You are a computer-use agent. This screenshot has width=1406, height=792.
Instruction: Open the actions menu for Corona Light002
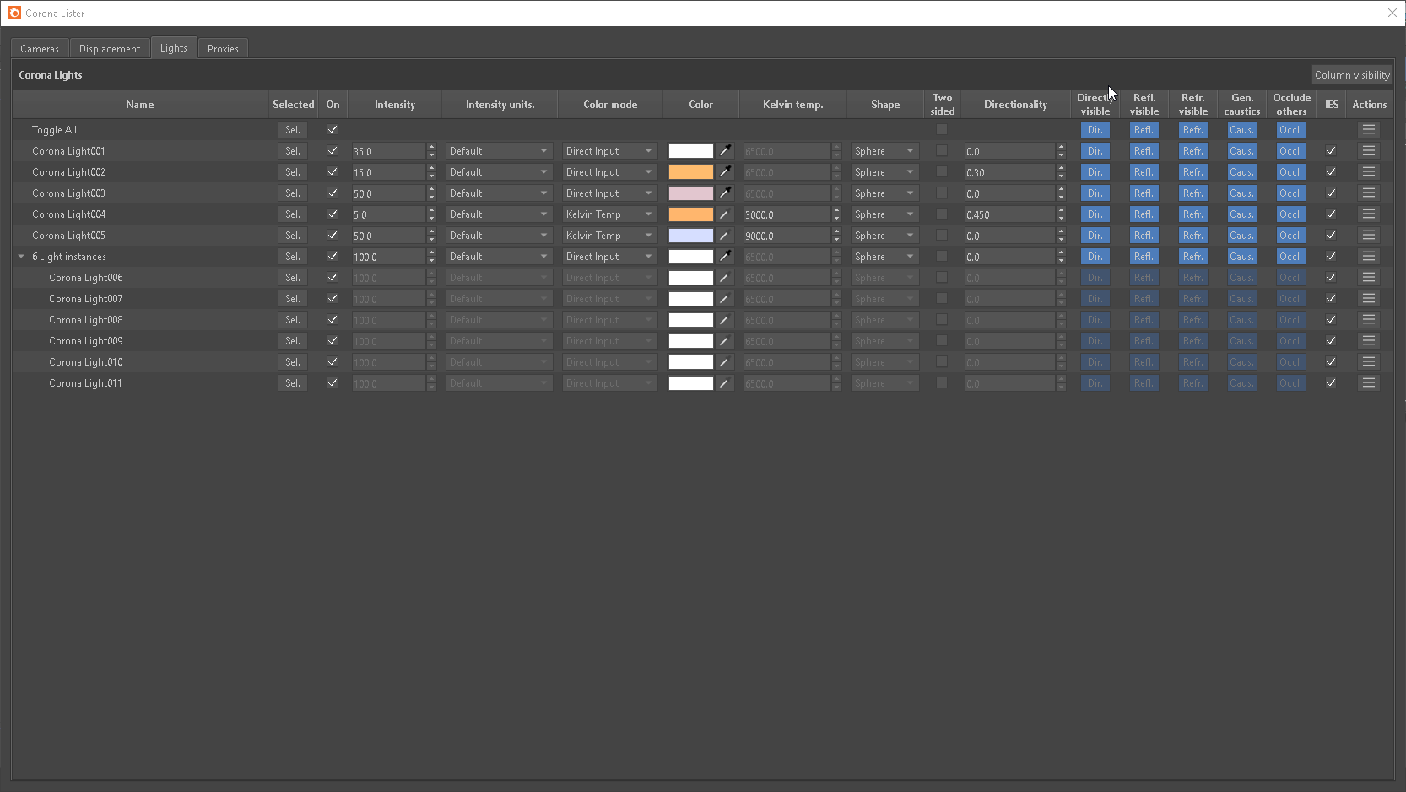point(1369,172)
